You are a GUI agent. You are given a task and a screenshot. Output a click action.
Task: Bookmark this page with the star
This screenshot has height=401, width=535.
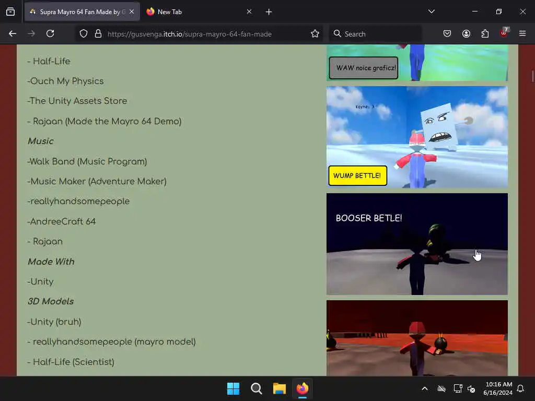click(315, 34)
